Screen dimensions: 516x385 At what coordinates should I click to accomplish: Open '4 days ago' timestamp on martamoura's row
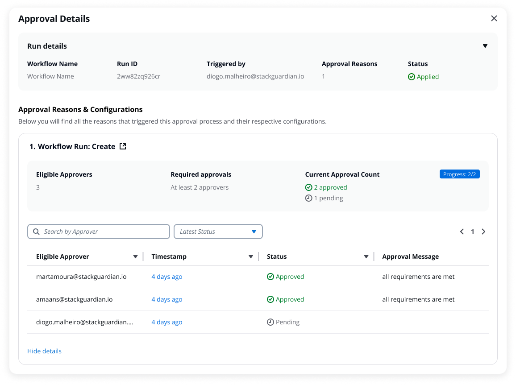click(x=166, y=277)
